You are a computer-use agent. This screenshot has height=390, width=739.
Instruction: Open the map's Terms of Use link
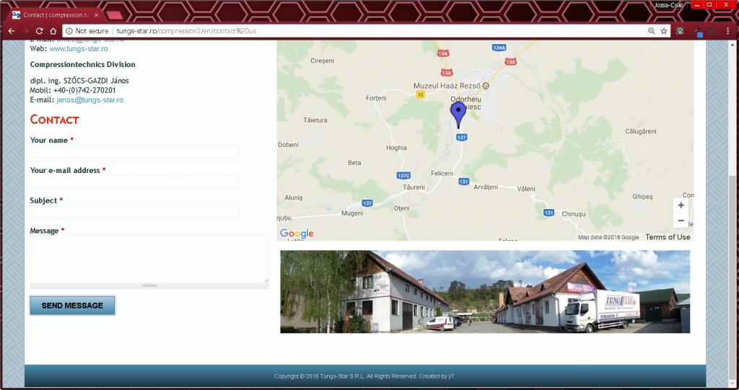click(668, 237)
